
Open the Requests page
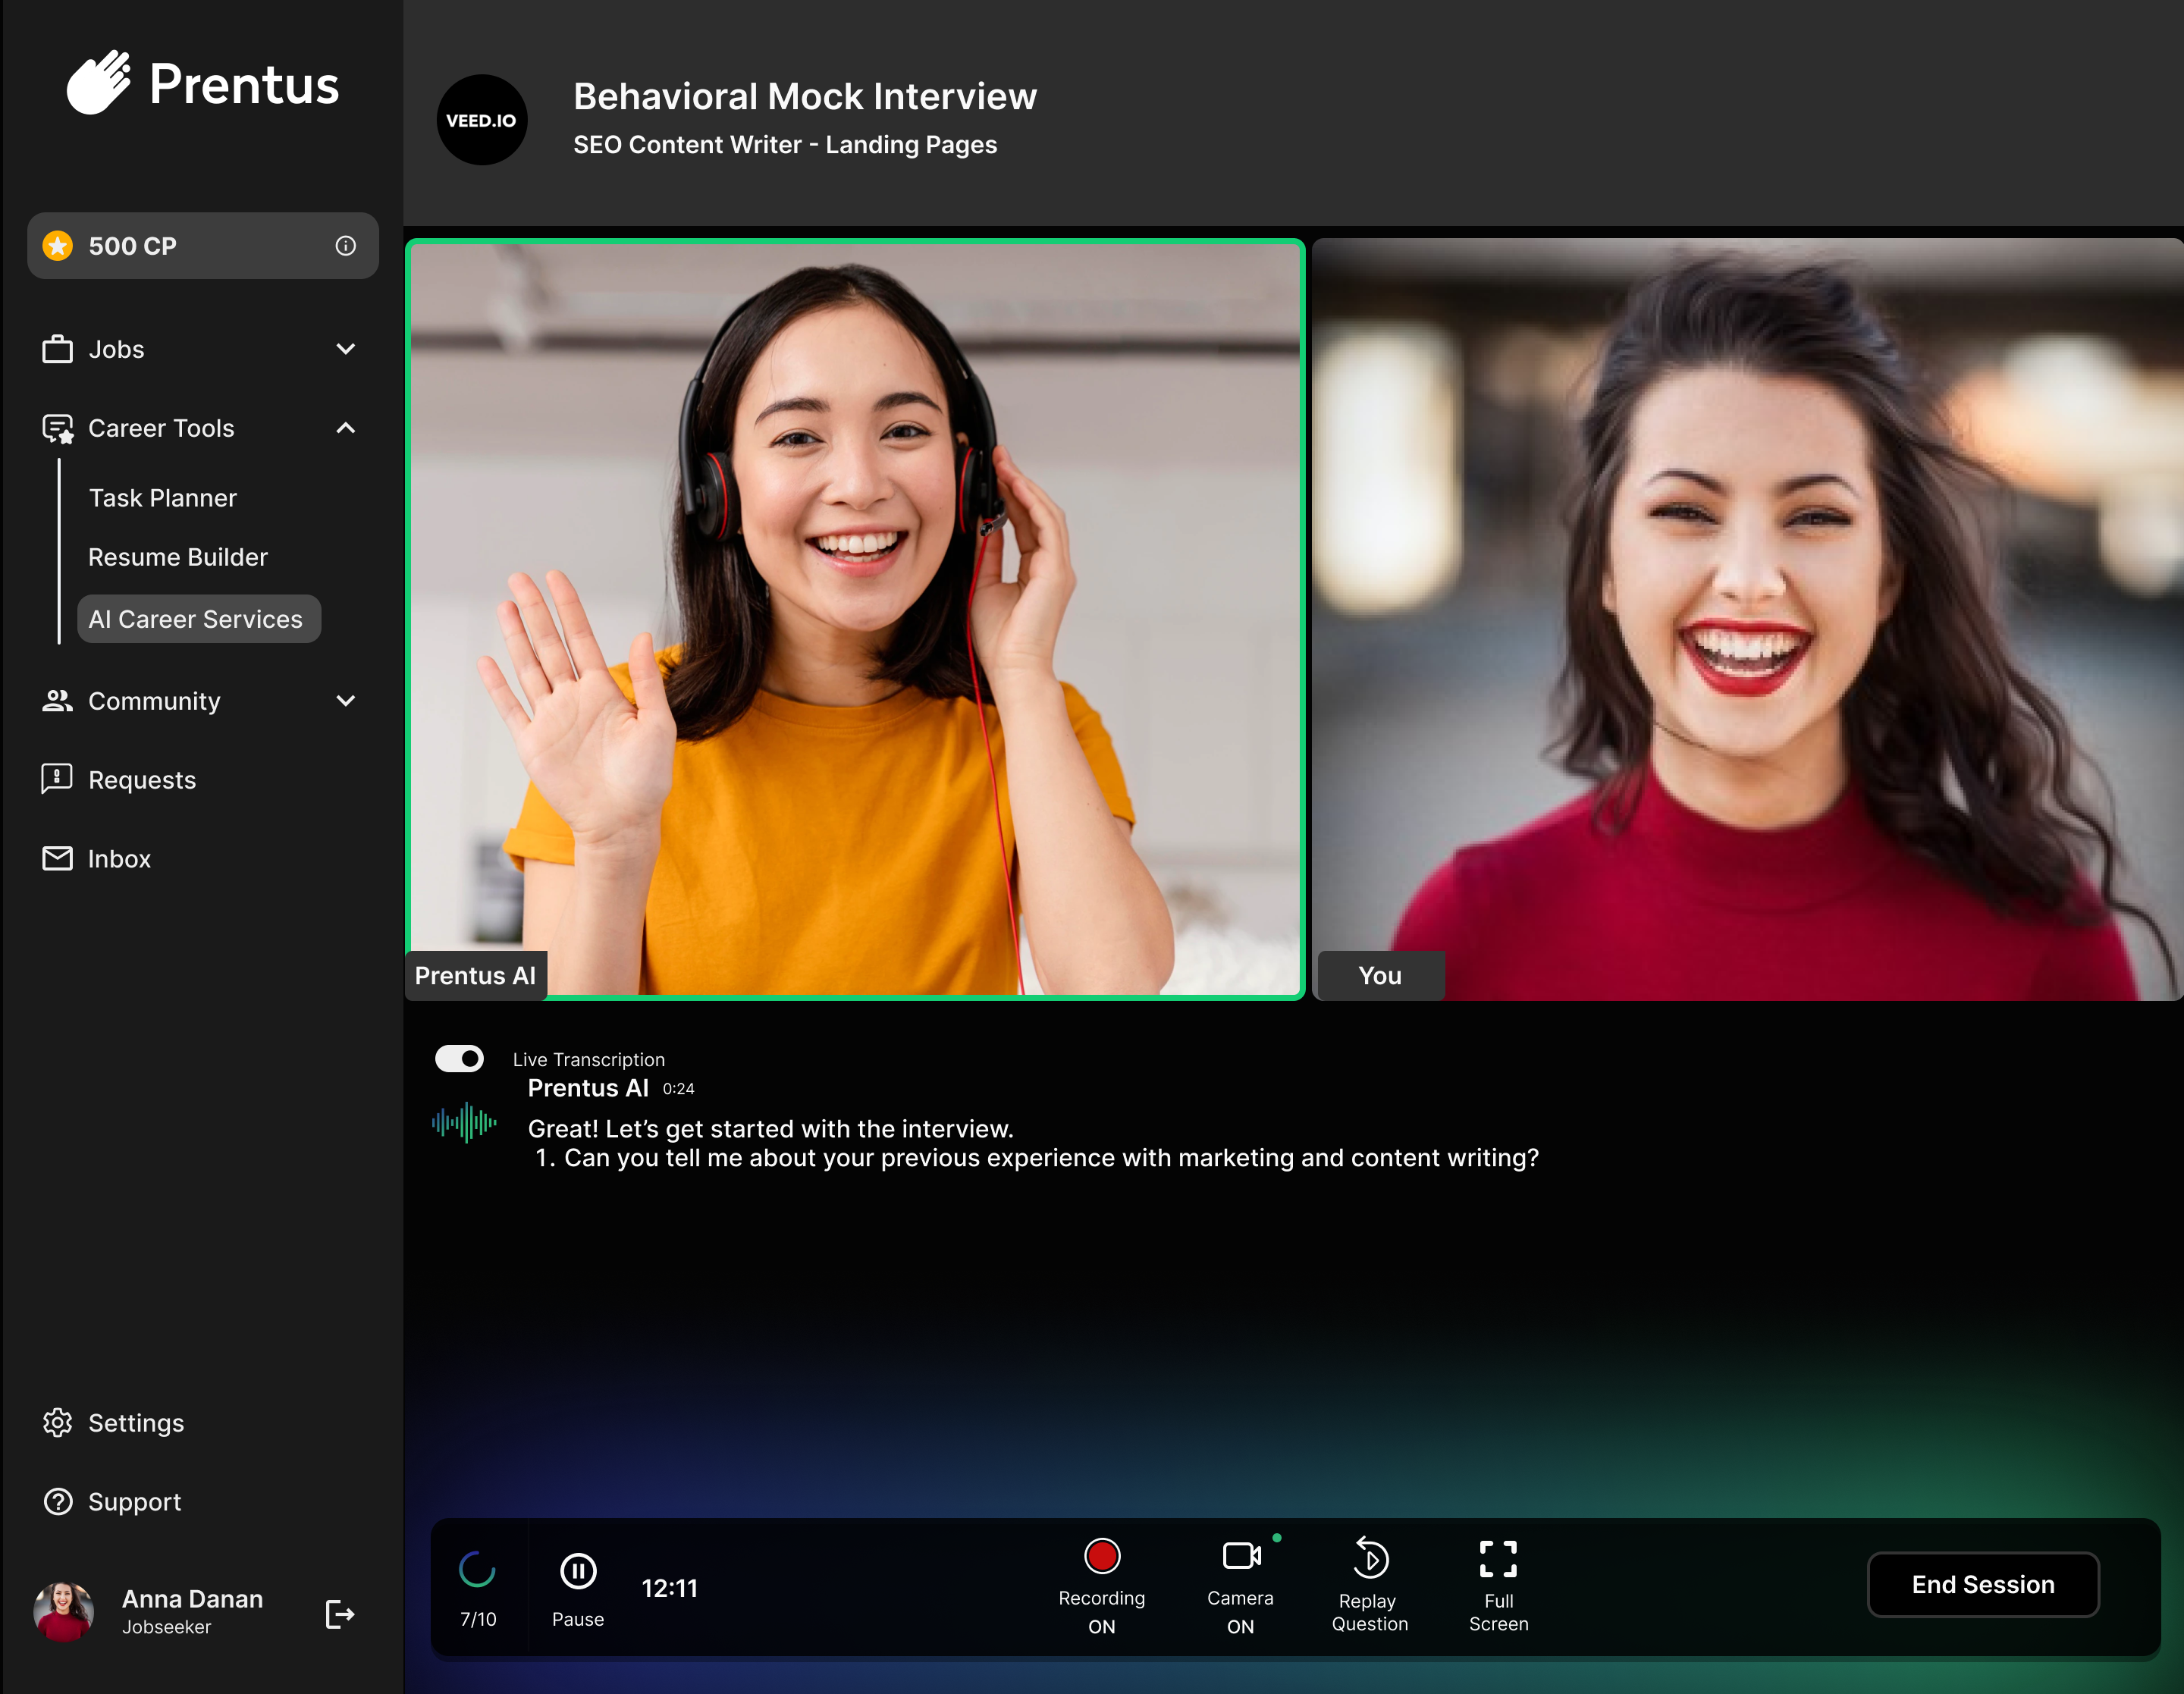pos(142,780)
